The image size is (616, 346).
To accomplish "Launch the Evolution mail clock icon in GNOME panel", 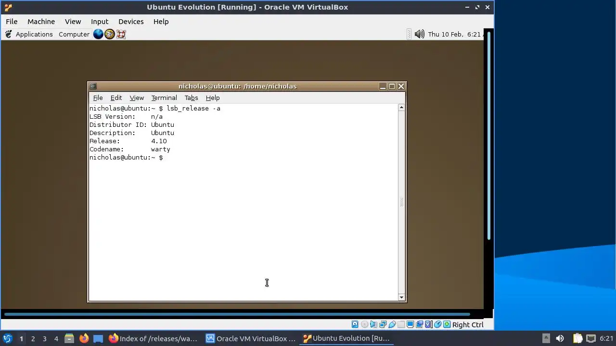I will coord(110,34).
